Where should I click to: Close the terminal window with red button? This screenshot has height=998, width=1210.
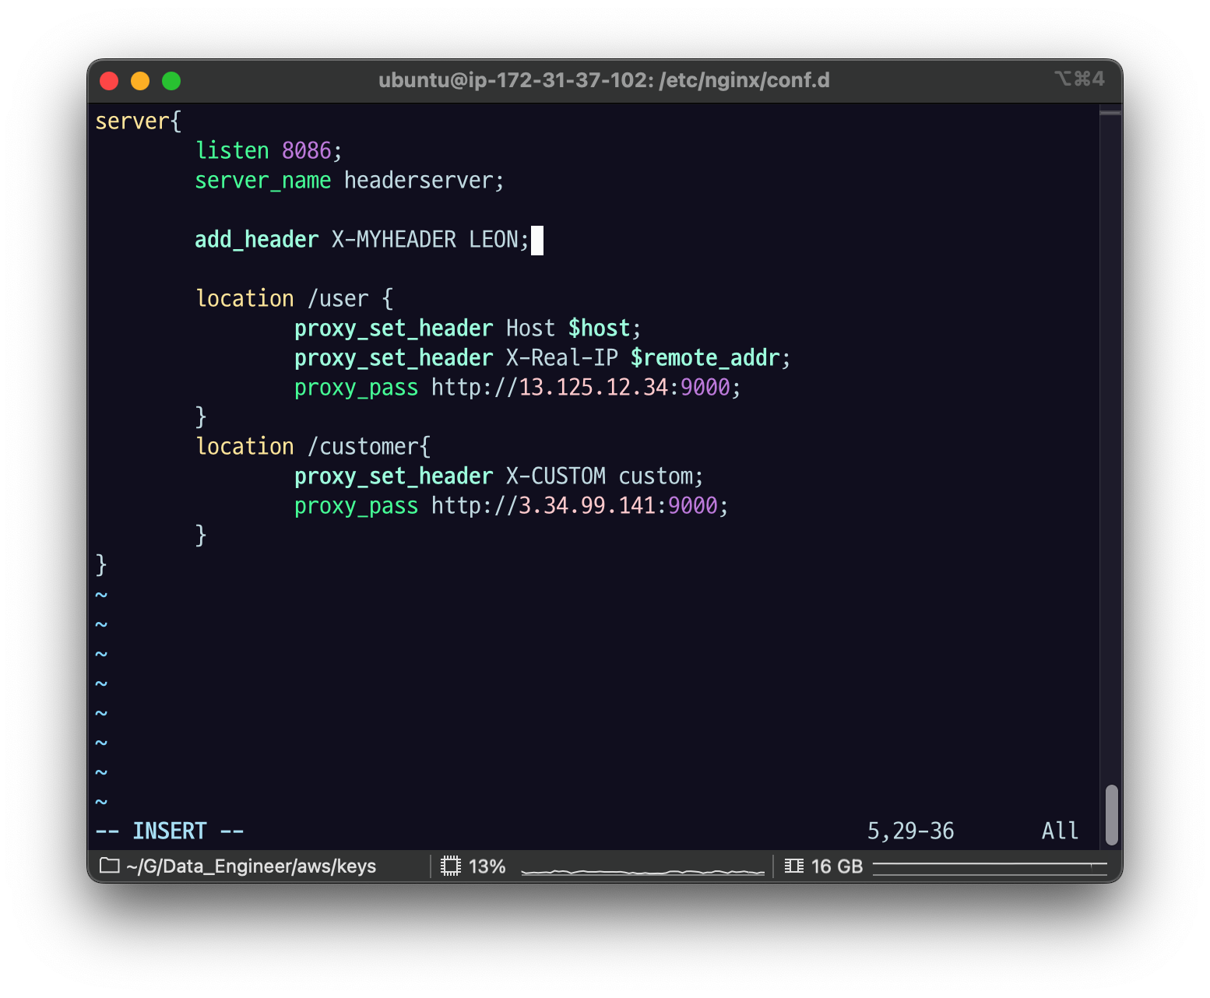pos(109,81)
